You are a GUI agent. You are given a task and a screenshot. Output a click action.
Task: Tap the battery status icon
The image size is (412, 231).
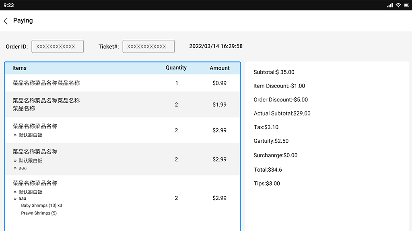pyautogui.click(x=406, y=5)
